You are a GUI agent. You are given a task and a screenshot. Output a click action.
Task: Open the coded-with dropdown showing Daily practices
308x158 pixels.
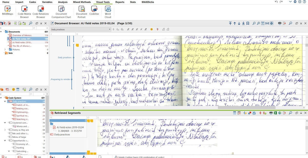[81, 29]
